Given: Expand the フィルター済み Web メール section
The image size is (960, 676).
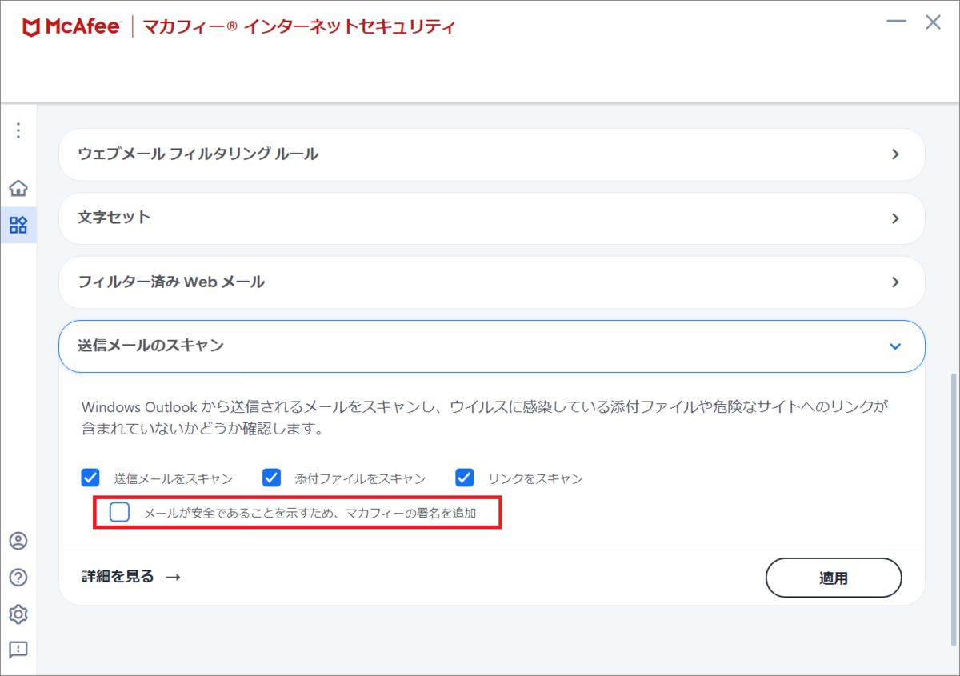Looking at the screenshot, I should [x=492, y=282].
